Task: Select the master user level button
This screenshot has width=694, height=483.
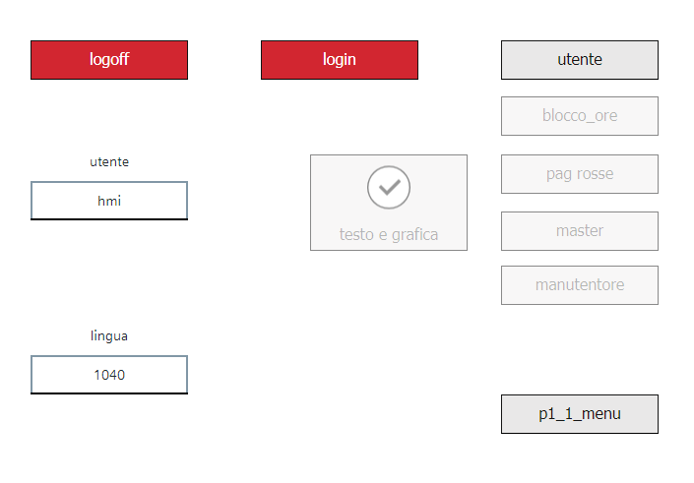Action: click(579, 231)
